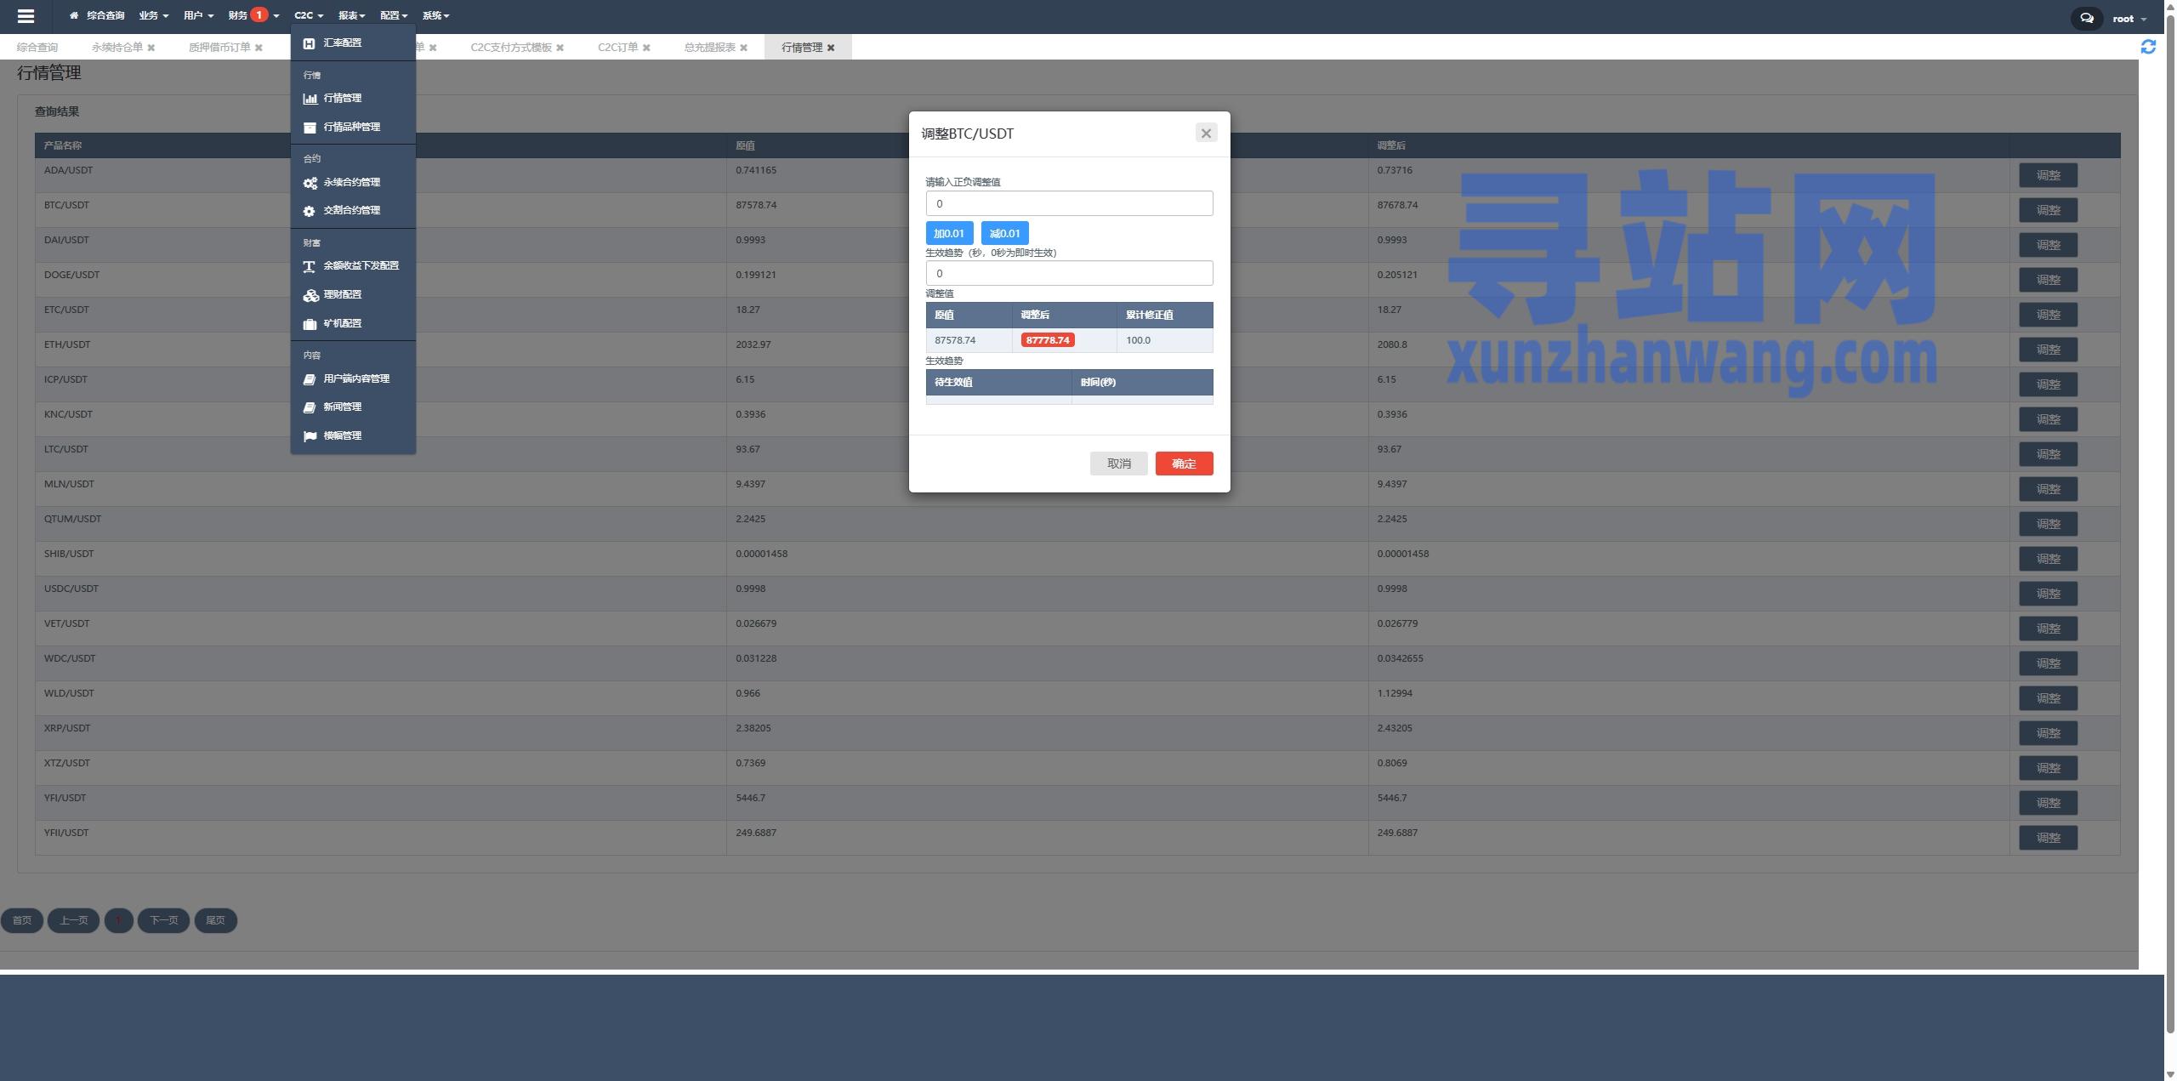Click the 减0.01 button
Screen dimensions: 2177x1081
point(1004,233)
